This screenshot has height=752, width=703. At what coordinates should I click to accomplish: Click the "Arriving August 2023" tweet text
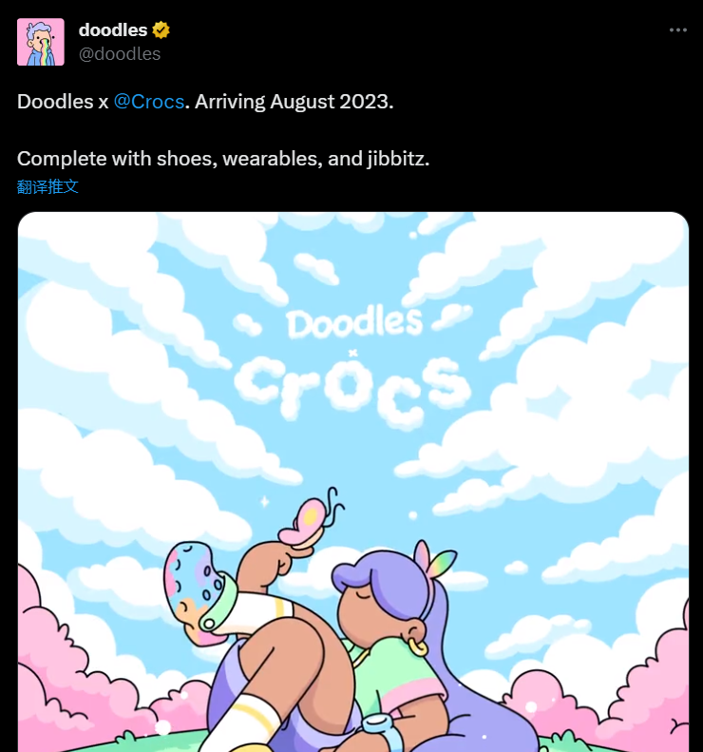pos(294,102)
